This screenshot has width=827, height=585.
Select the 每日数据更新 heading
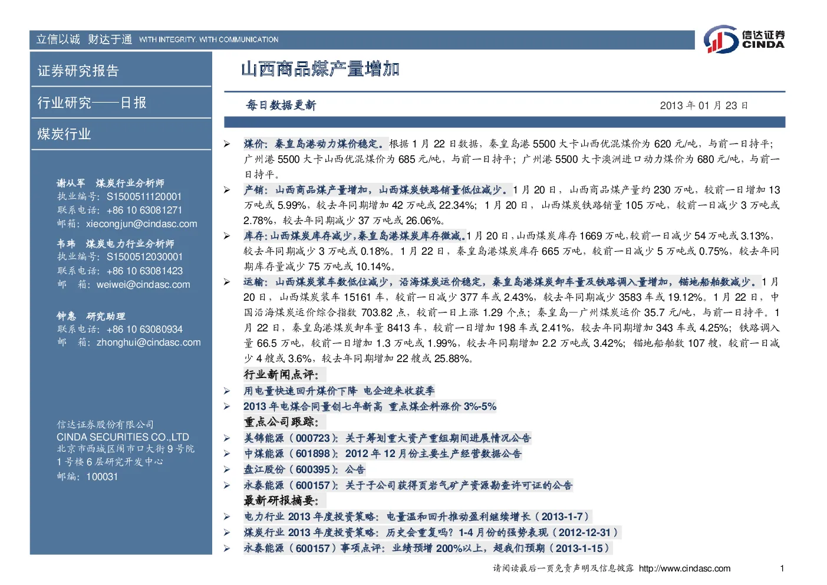[x=281, y=106]
